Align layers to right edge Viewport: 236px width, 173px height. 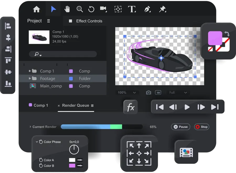pyautogui.click(x=8, y=49)
